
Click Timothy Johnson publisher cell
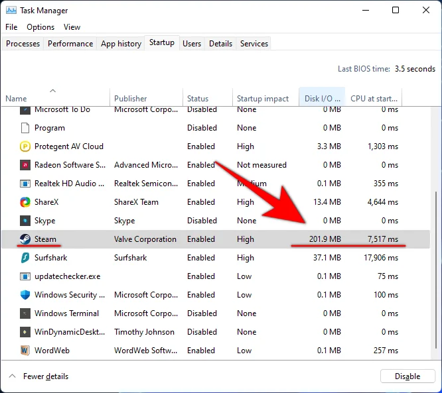(144, 332)
